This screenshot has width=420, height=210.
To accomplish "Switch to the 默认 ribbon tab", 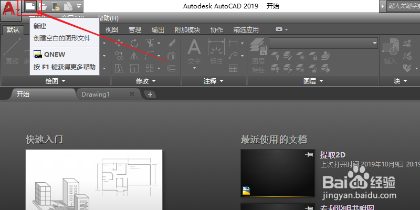I will (13, 30).
